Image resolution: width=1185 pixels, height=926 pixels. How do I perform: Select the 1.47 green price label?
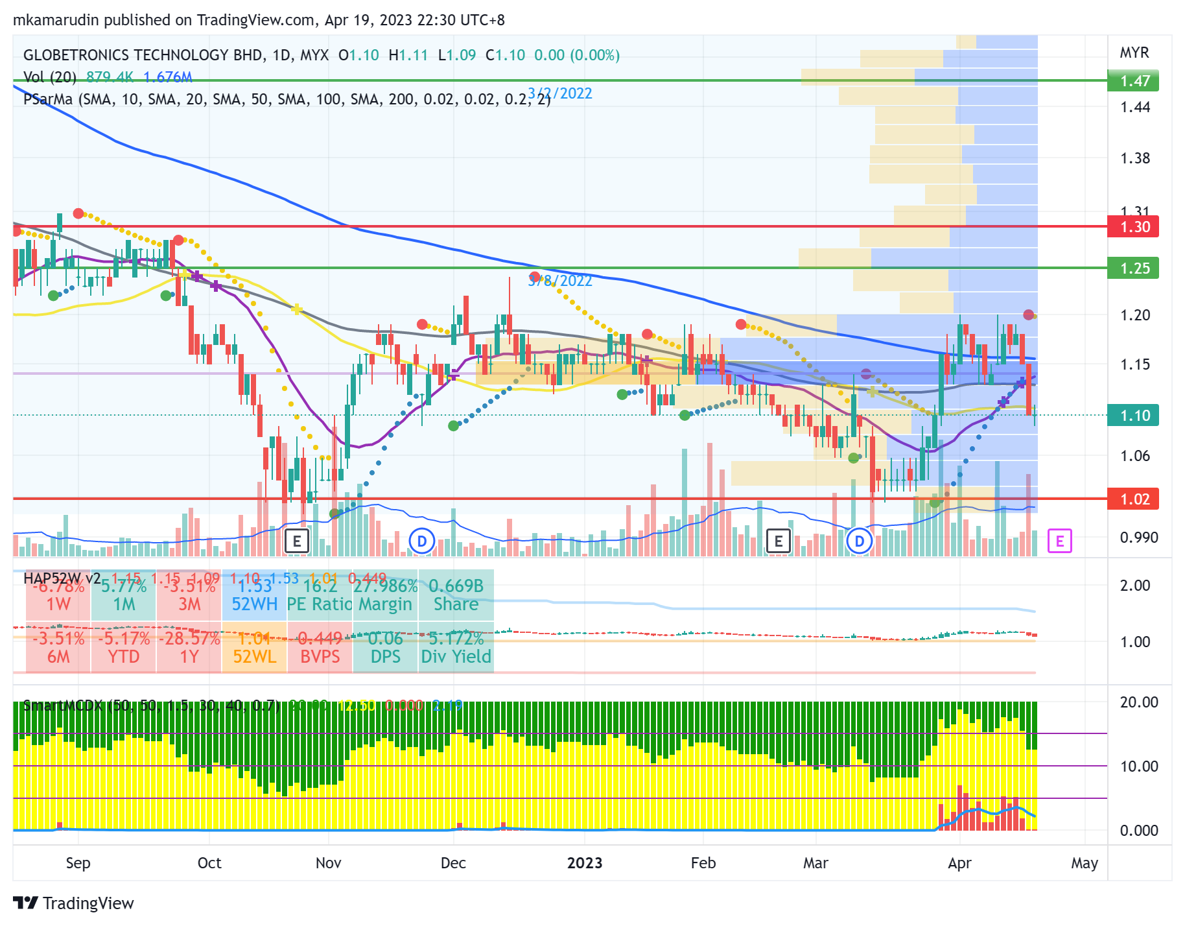point(1134,81)
